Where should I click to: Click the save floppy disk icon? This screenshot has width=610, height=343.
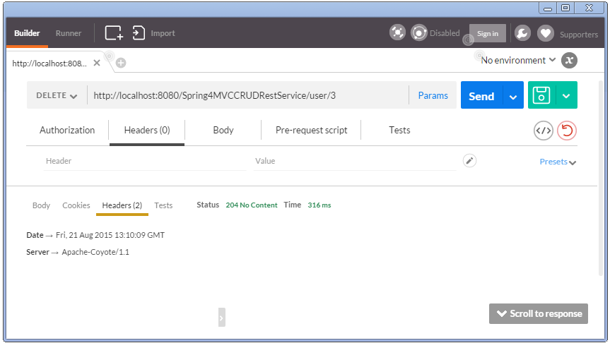(541, 95)
